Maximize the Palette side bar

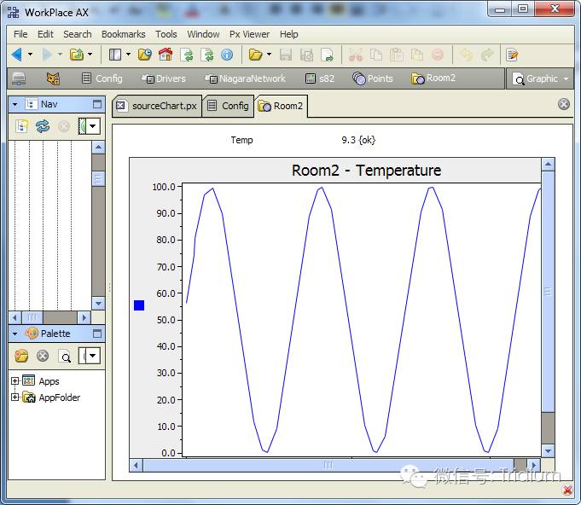(x=97, y=334)
